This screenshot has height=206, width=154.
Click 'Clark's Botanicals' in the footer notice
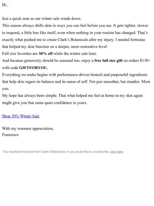pos(53,151)
